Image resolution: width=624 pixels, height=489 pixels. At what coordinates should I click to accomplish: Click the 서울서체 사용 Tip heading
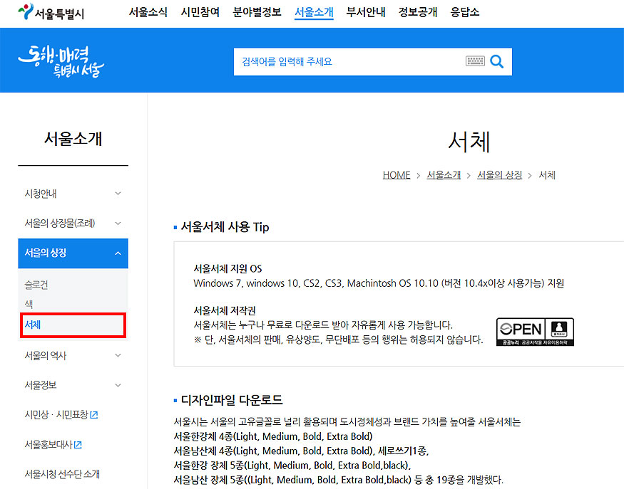pos(225,227)
